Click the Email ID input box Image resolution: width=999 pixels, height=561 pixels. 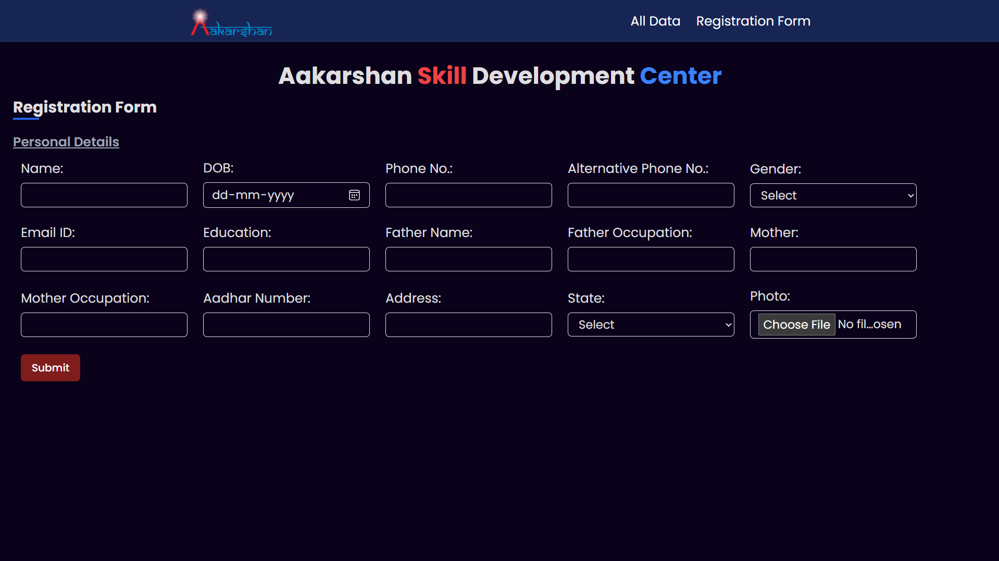tap(104, 259)
